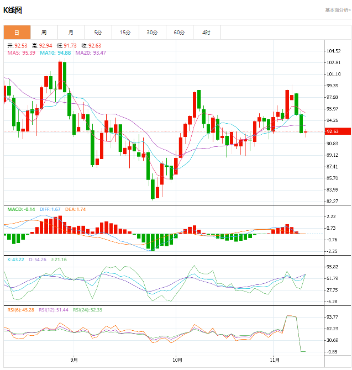Open the 5分 interval tab
This screenshot has width=352, height=370.
(x=98, y=33)
